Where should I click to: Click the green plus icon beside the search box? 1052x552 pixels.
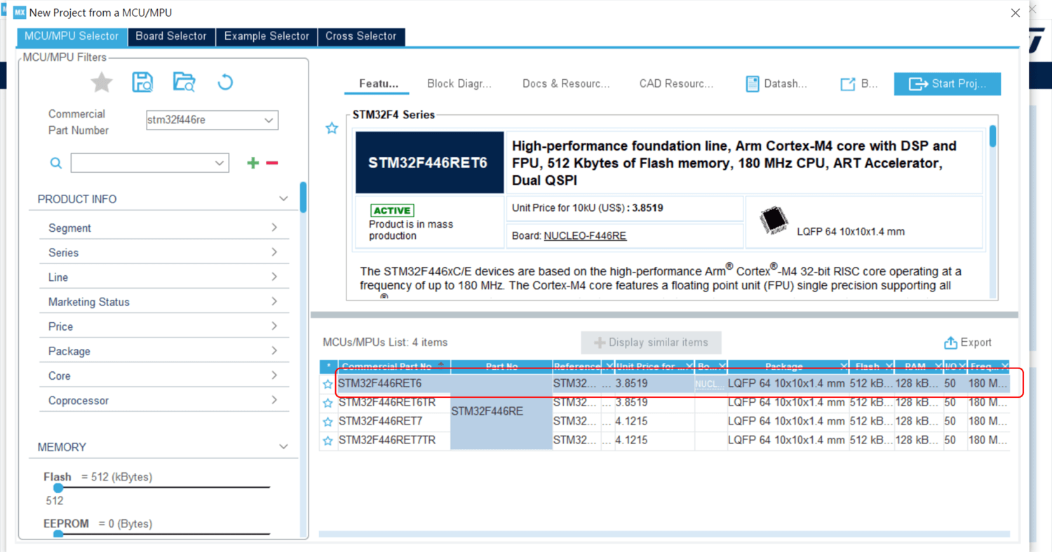(253, 163)
